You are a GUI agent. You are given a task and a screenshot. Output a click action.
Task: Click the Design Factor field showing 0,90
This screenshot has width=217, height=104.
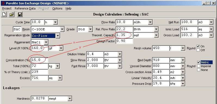click(124, 41)
